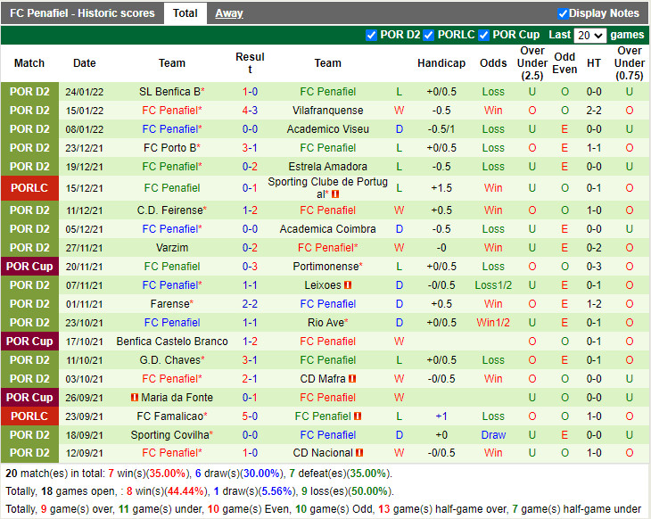
Task: Click the Odd Even column header
Action: coord(564,63)
